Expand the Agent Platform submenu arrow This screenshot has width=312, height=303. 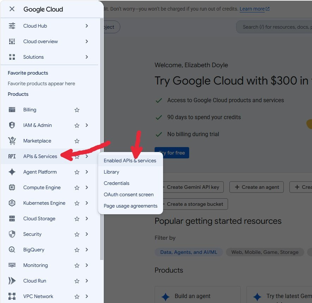point(87,172)
